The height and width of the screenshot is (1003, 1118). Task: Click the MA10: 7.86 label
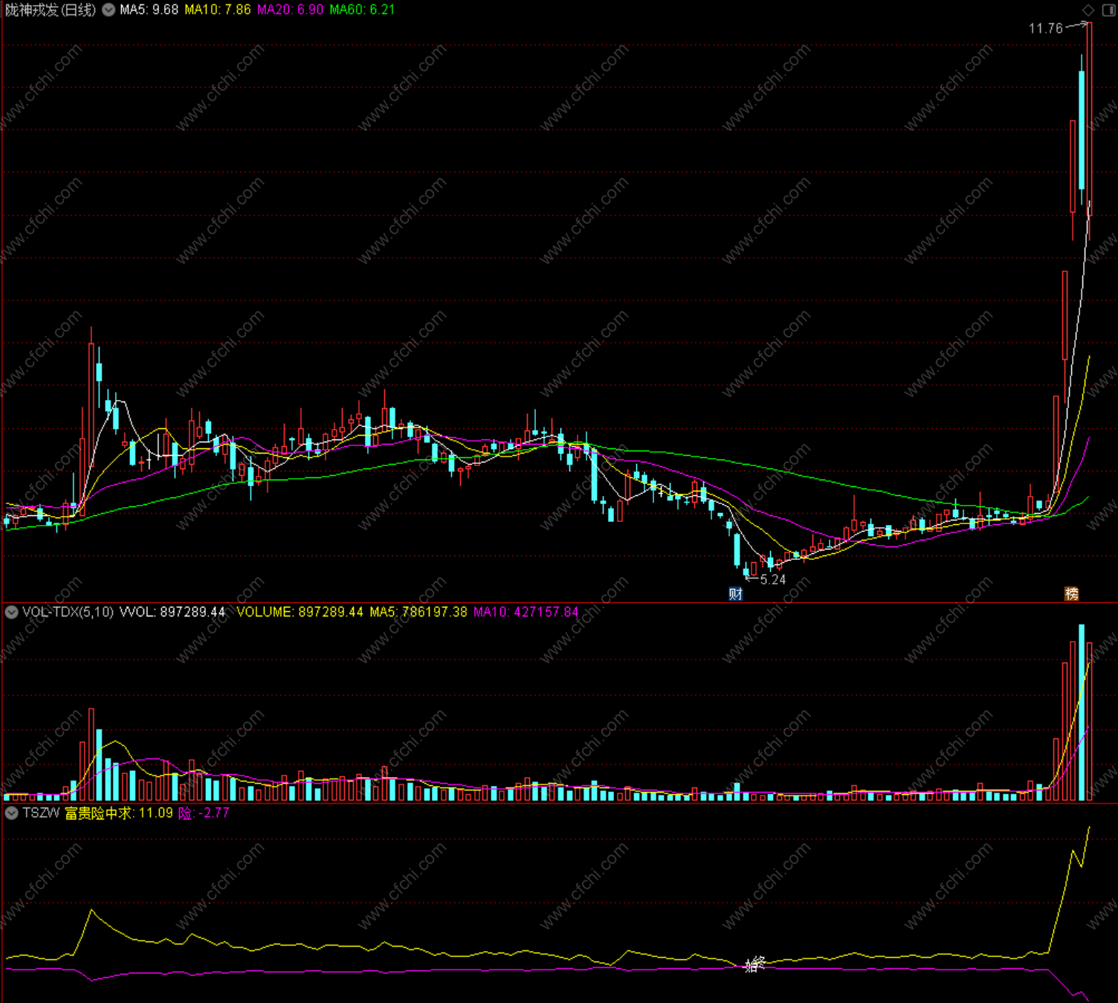pos(218,10)
